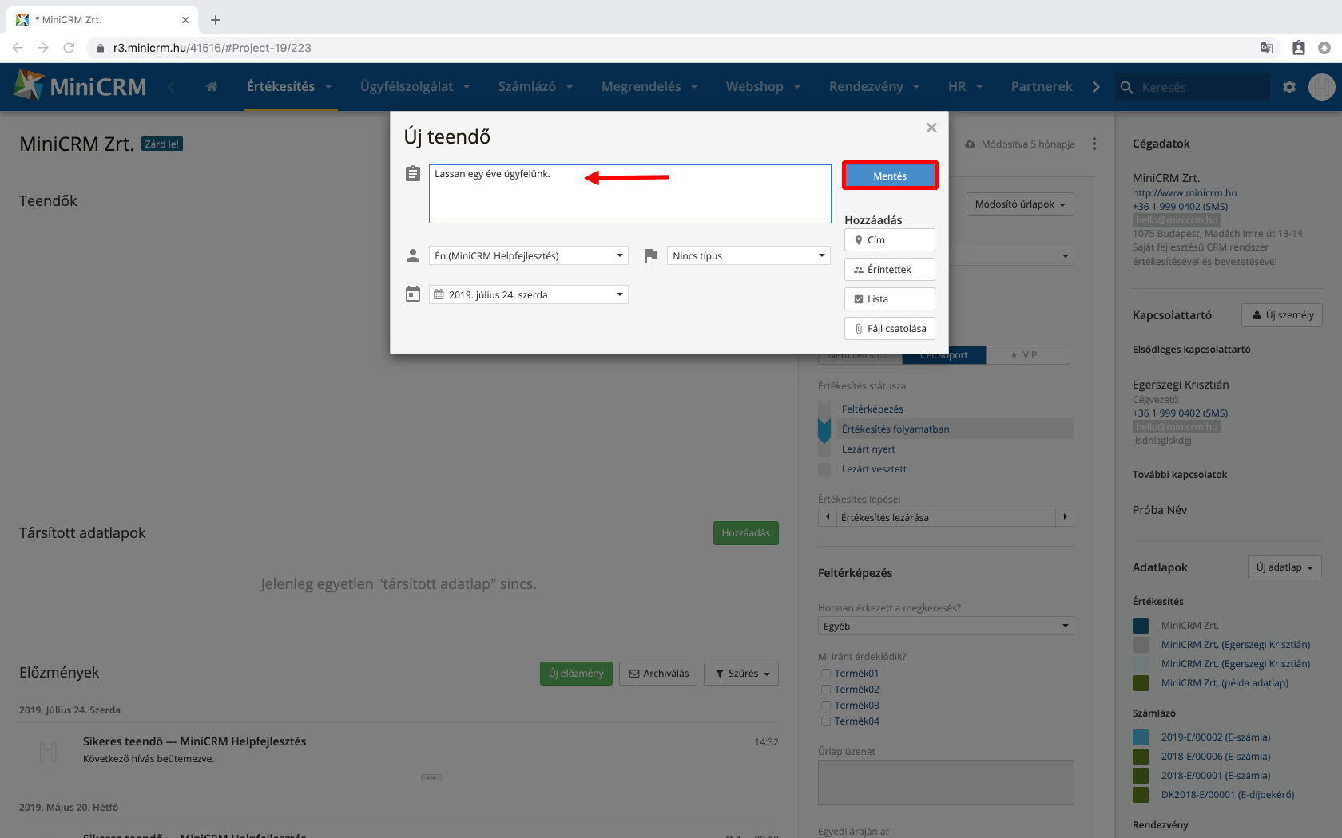The image size is (1342, 838).
Task: Click the navbar left scroll arrow
Action: point(171,87)
